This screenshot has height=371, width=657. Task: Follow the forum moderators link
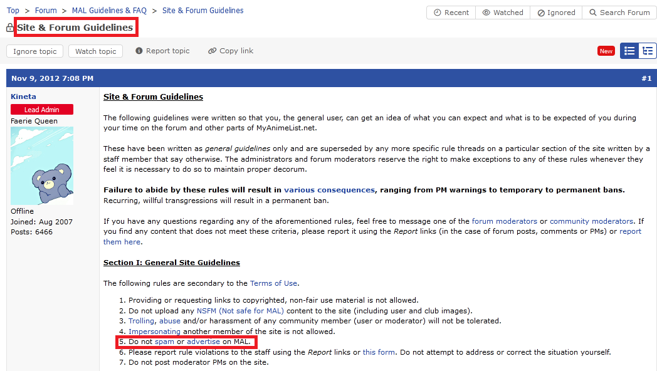click(504, 221)
